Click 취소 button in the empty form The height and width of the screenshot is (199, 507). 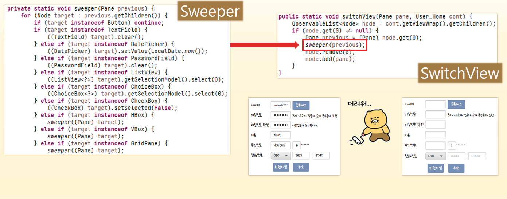coord(456,168)
